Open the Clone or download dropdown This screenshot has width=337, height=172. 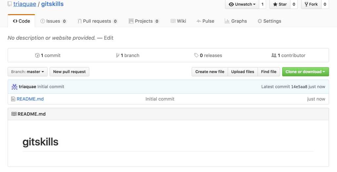[x=305, y=72]
